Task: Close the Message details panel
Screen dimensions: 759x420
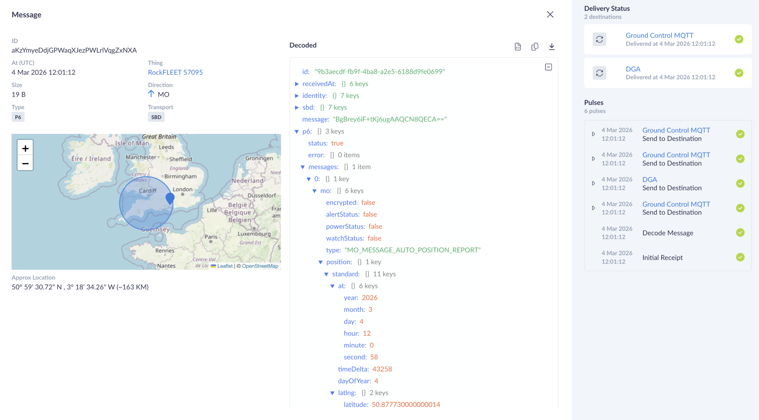Action: pyautogui.click(x=550, y=14)
